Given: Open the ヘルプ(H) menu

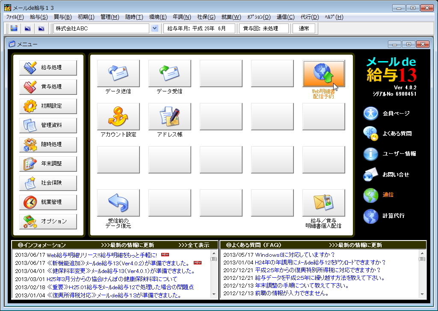Looking at the screenshot, I should (x=334, y=17).
